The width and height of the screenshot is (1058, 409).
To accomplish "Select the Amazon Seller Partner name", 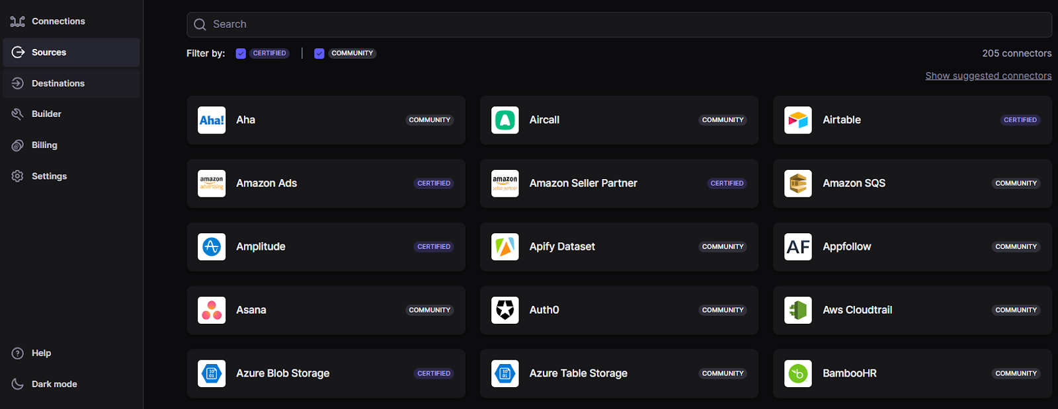I will (583, 183).
